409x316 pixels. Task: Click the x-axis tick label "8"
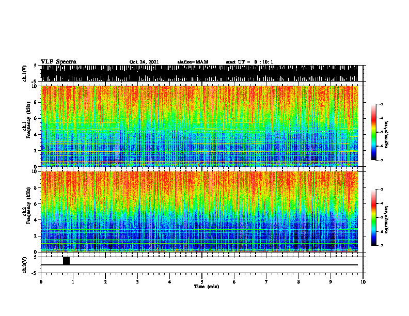[x=298, y=282]
